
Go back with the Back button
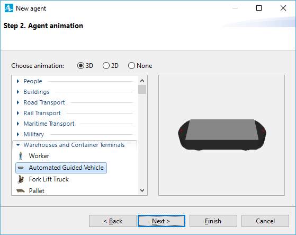113,221
